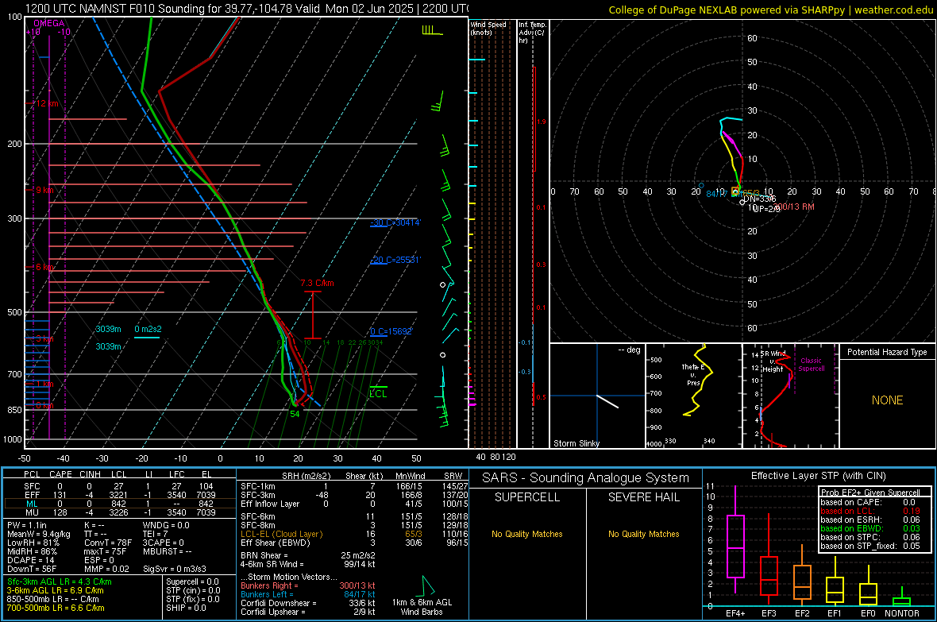Click the DN=33/6 Corfidi label on hodograph
This screenshot has height=622, width=937.
pos(759,199)
